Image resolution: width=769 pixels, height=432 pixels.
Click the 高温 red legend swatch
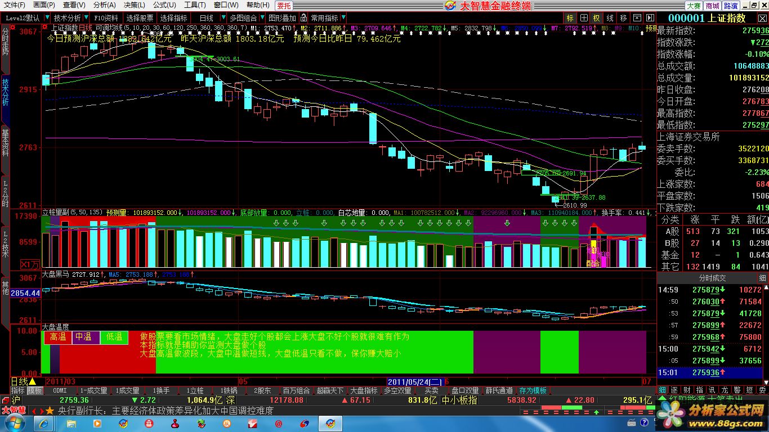pos(58,337)
